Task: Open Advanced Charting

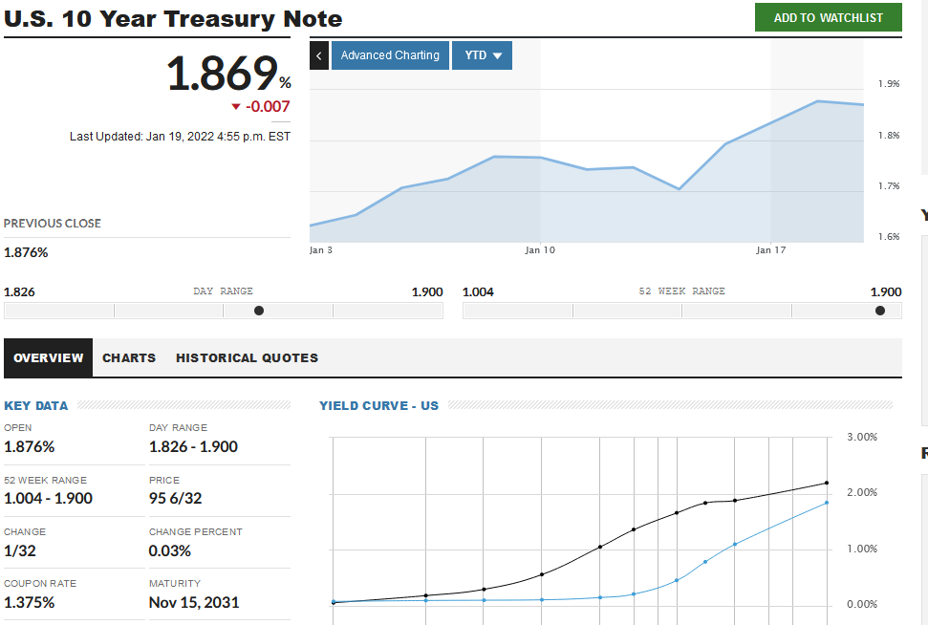Action: pos(390,55)
